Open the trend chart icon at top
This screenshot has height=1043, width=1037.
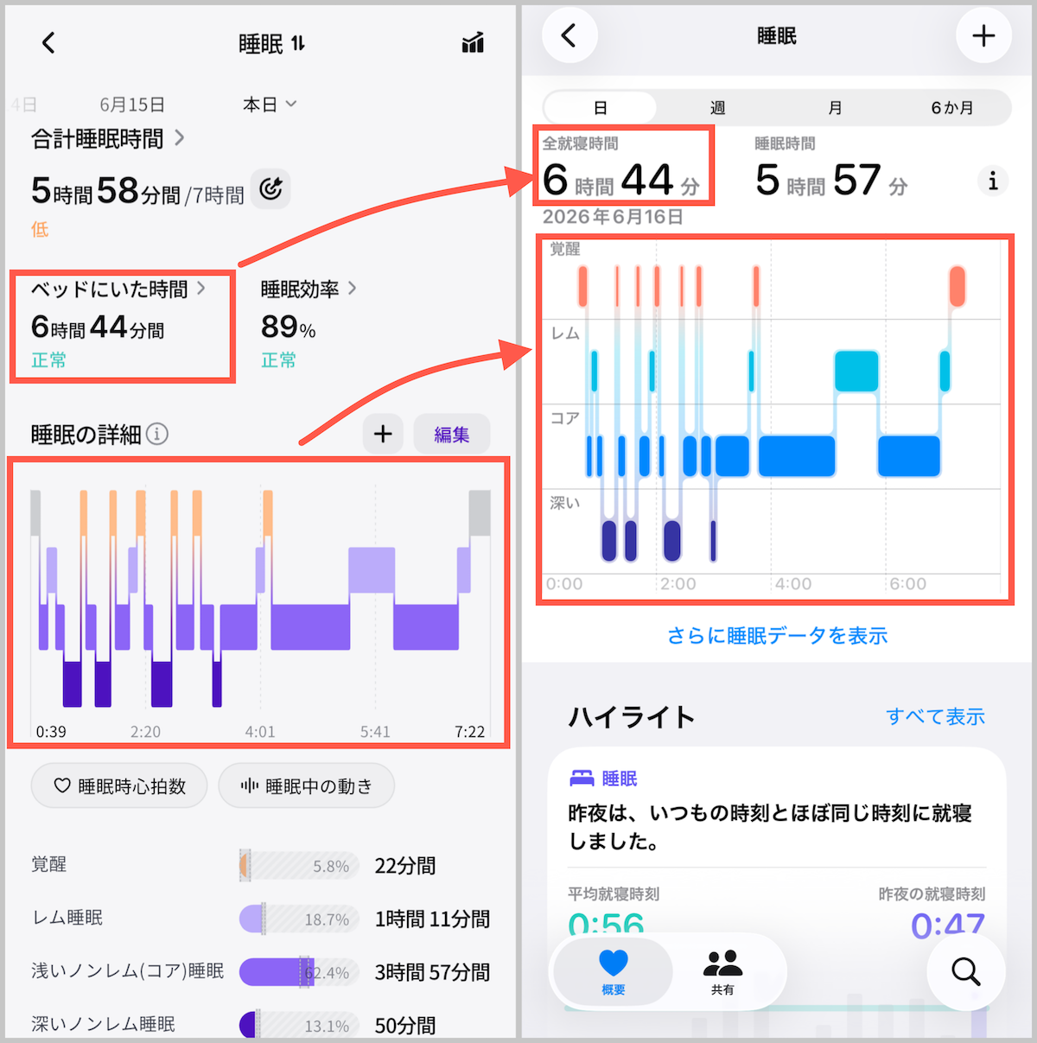(473, 42)
